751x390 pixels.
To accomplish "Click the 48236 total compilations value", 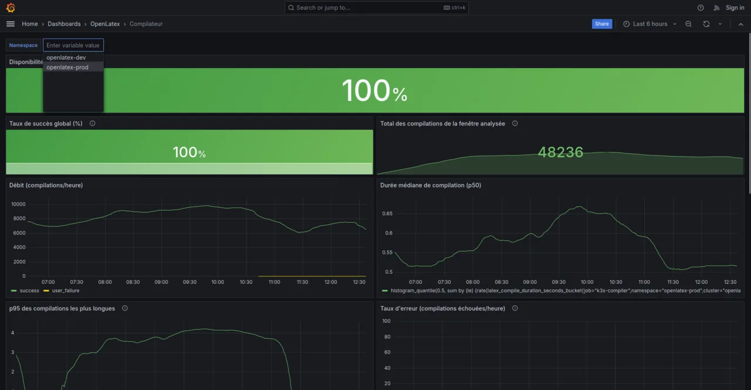I will 560,152.
